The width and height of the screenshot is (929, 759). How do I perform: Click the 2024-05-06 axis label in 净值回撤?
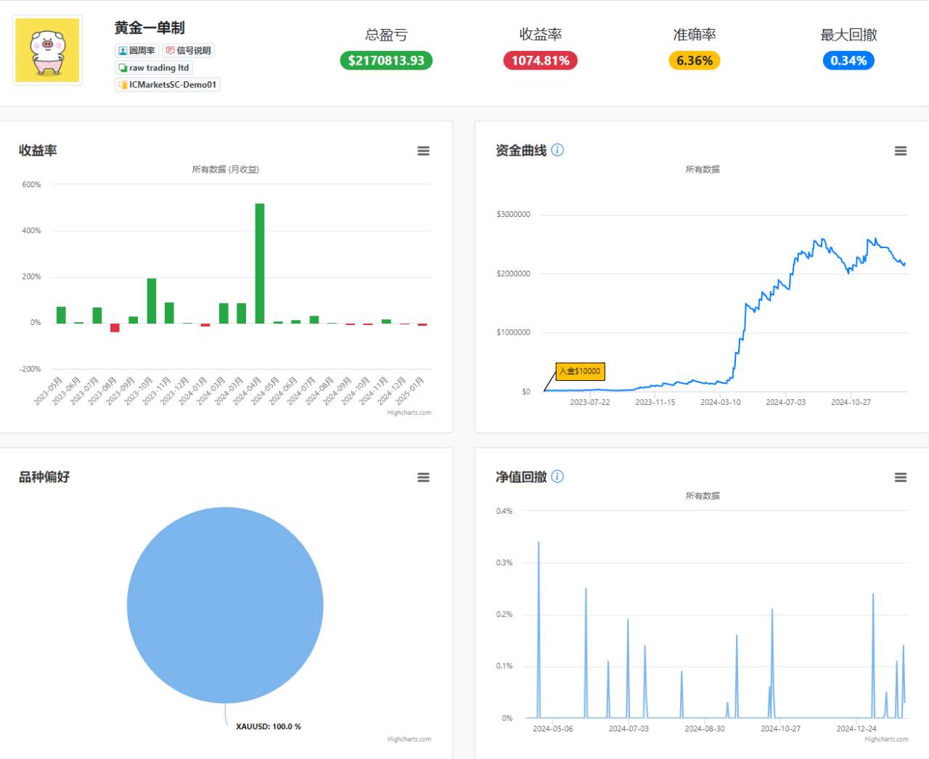(x=553, y=729)
